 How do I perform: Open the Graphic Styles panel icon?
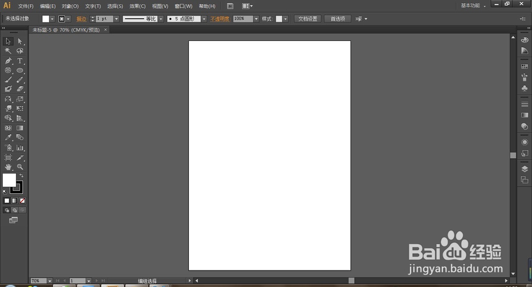pos(525,153)
